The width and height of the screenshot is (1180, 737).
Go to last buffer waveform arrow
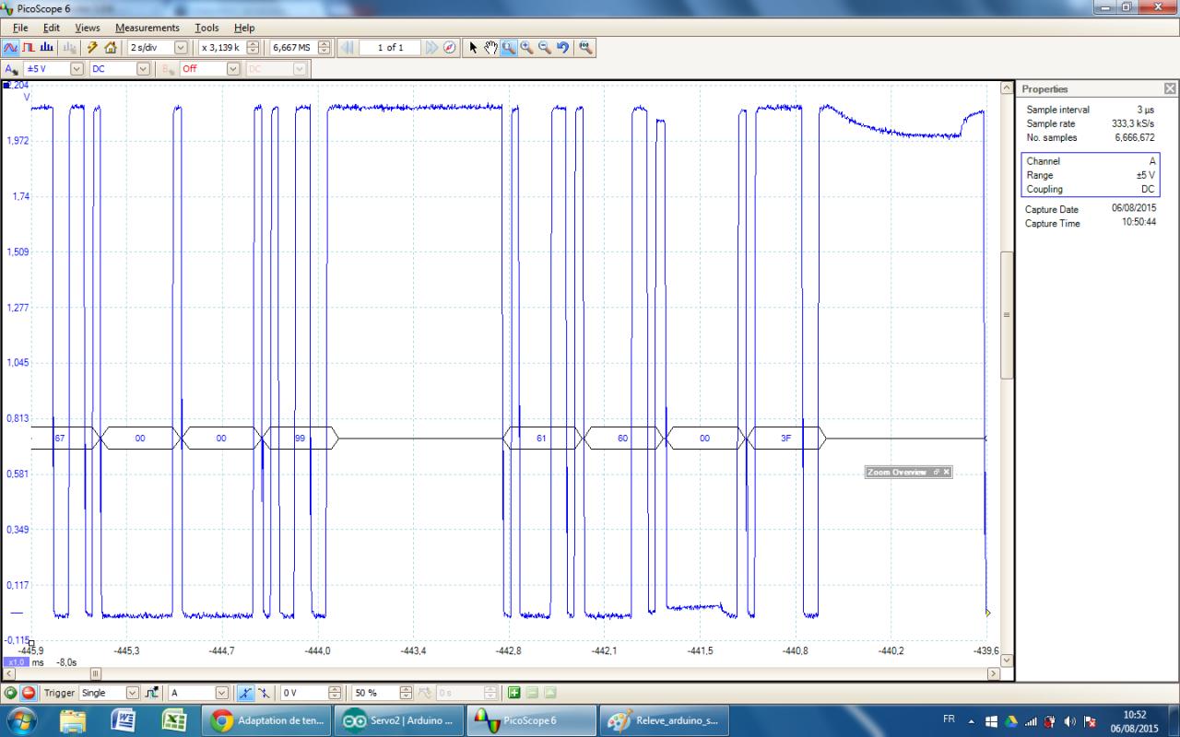click(x=431, y=48)
